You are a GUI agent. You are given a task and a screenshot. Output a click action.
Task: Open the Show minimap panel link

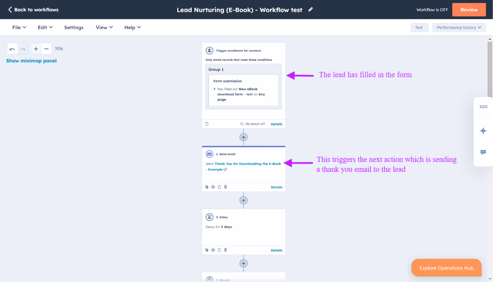pos(31,61)
